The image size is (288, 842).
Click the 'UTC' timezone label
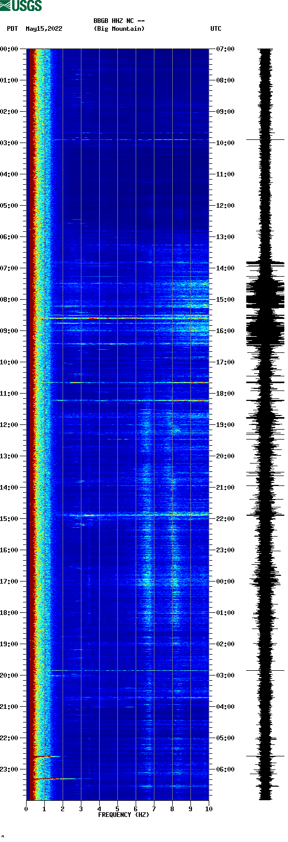(216, 29)
